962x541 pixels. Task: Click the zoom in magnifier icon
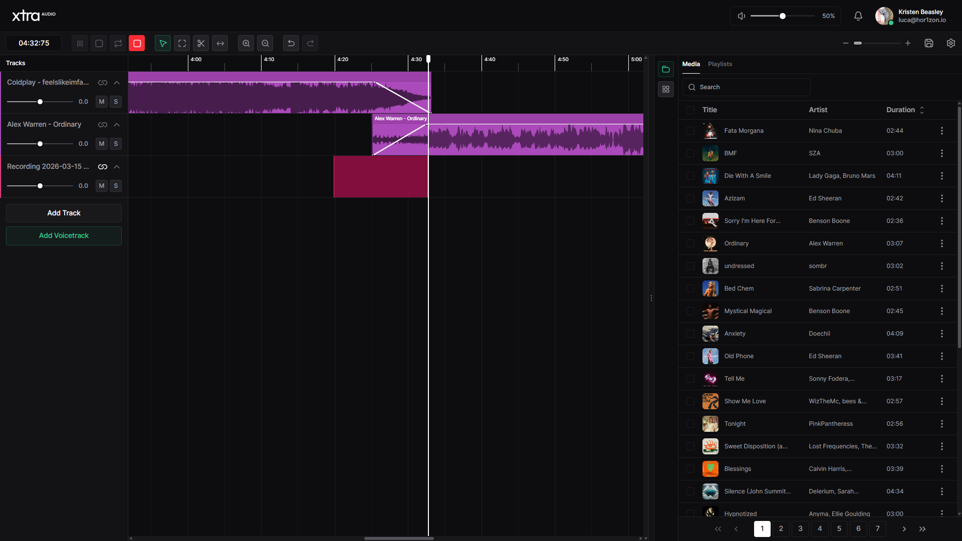(246, 43)
